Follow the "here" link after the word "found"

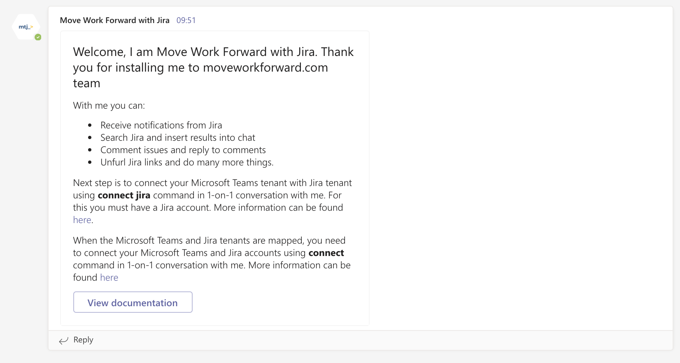pos(109,278)
